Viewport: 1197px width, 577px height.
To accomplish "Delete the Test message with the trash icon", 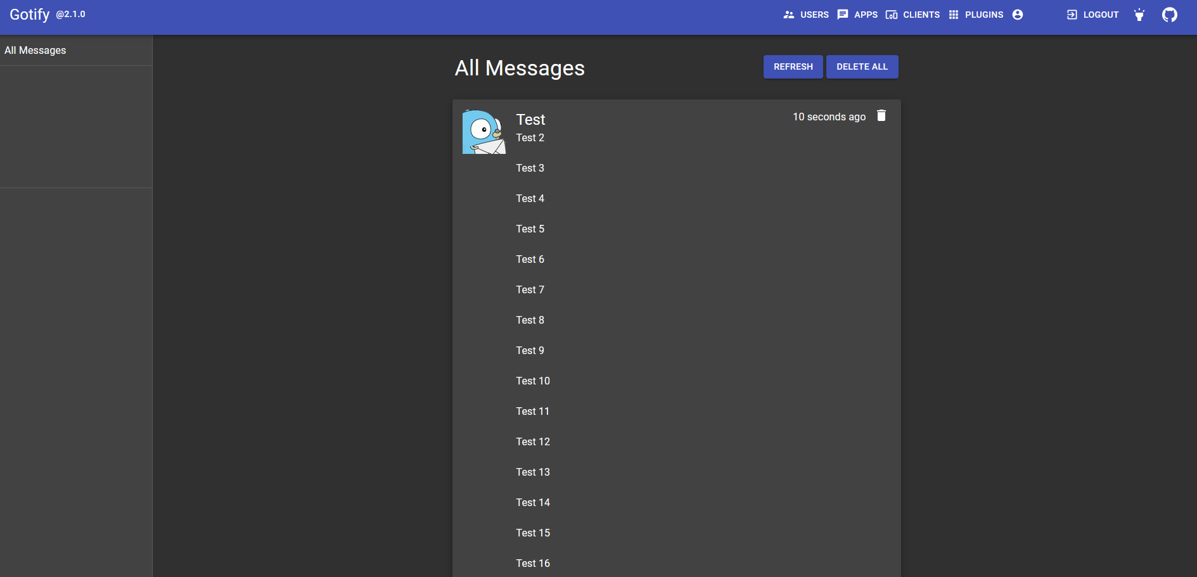I will 881,115.
